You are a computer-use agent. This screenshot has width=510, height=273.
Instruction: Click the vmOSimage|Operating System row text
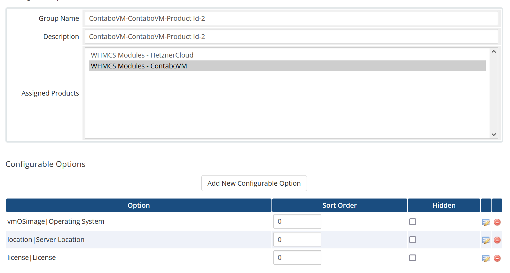click(x=56, y=222)
